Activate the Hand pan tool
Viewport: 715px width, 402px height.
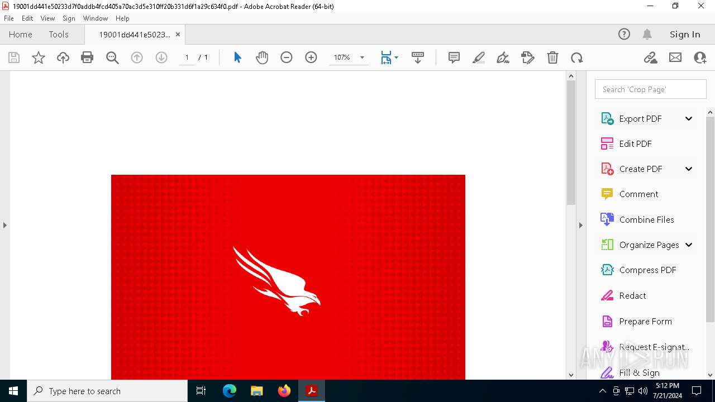[x=262, y=58]
